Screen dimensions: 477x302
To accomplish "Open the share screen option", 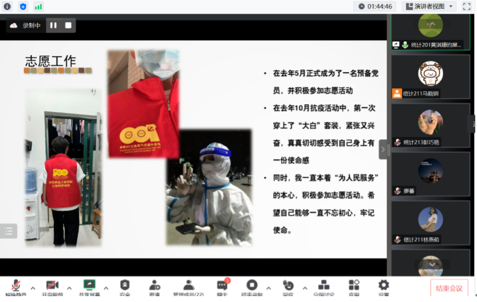I will pos(89,286).
